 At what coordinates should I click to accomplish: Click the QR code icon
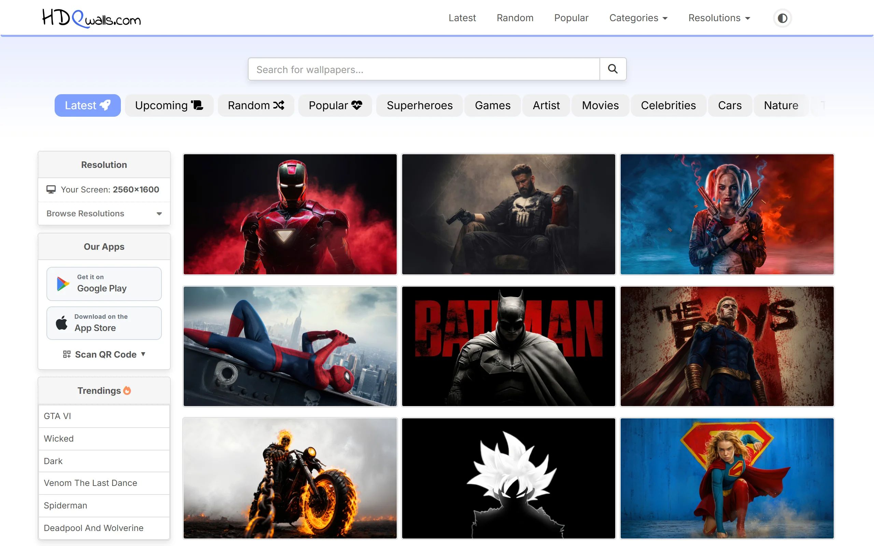[x=67, y=354]
